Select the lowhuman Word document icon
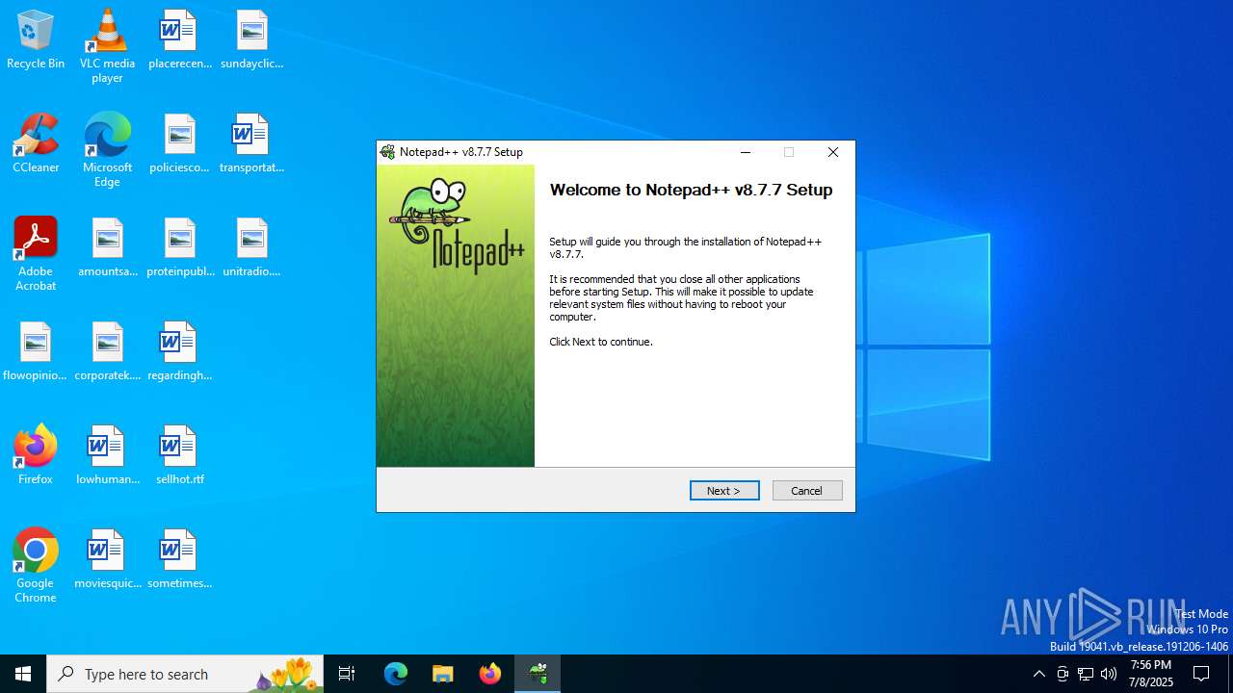Image resolution: width=1233 pixels, height=693 pixels. click(x=107, y=455)
